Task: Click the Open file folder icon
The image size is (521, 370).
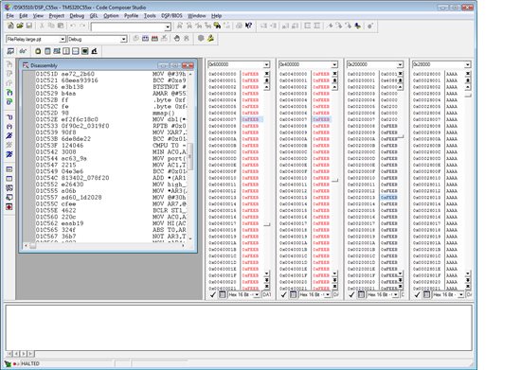Action: pos(20,26)
